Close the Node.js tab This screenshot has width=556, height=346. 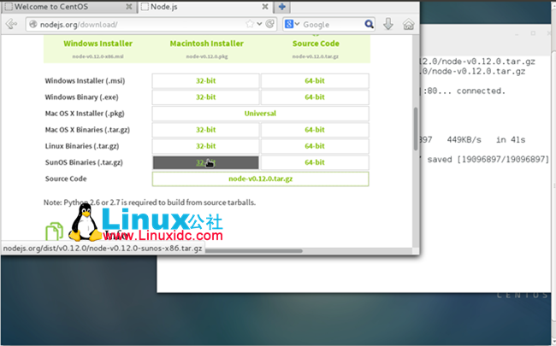click(265, 7)
